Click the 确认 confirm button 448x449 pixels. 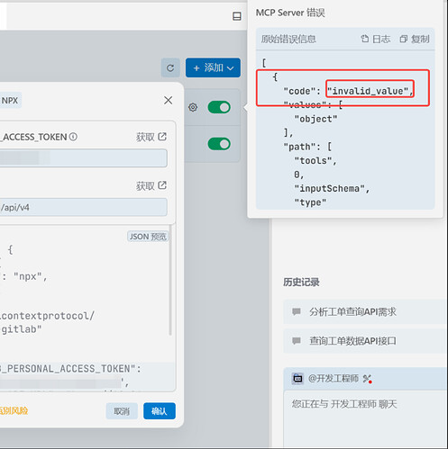[160, 411]
